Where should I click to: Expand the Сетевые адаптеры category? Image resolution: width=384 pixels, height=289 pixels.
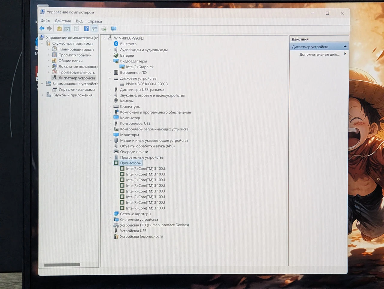pyautogui.click(x=110, y=214)
